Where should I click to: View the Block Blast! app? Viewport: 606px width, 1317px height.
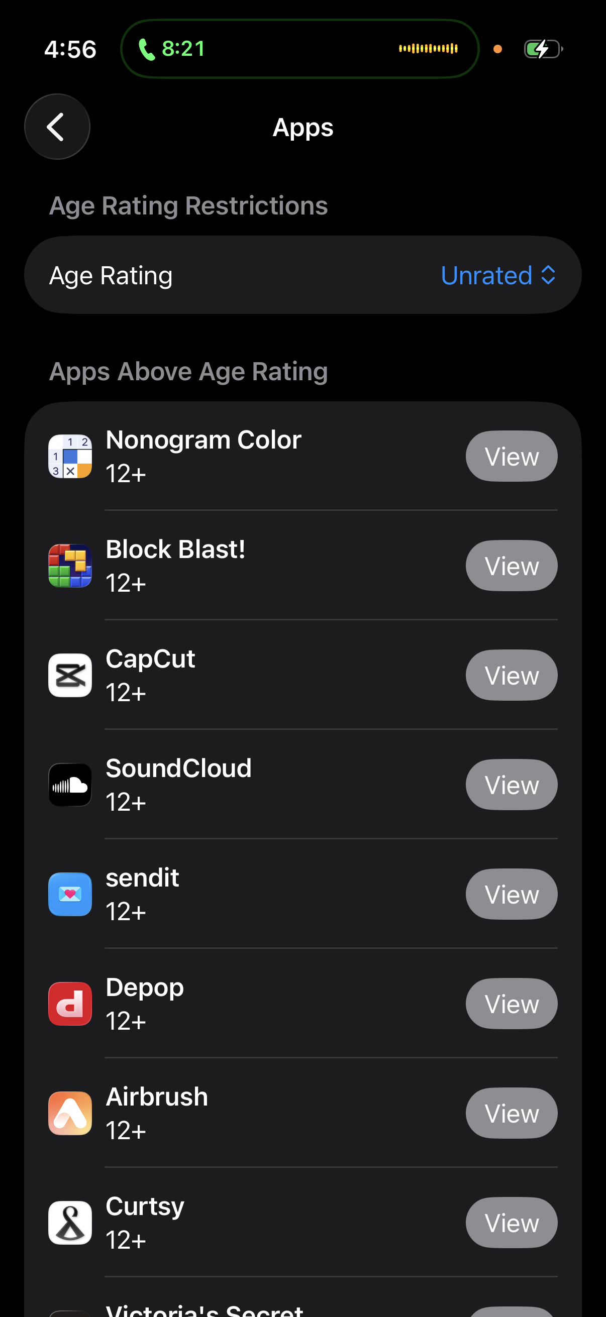coord(511,566)
